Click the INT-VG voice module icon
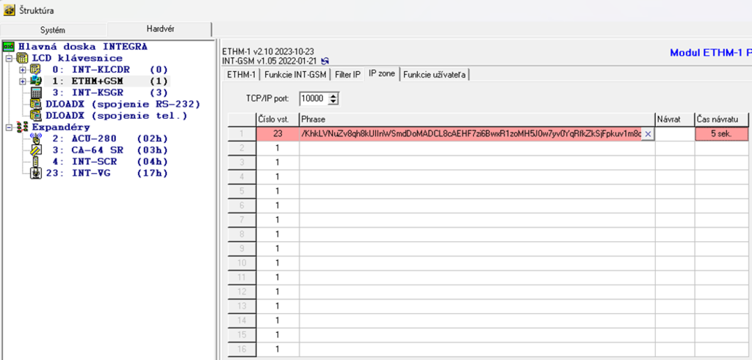The width and height of the screenshot is (752, 360). [x=35, y=174]
